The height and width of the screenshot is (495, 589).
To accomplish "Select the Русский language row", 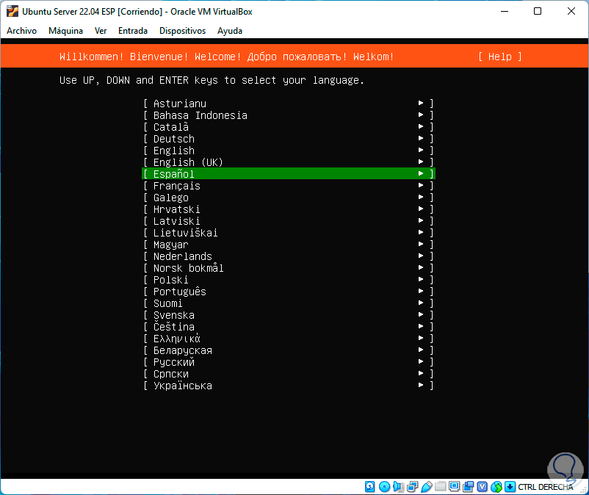I will [289, 362].
